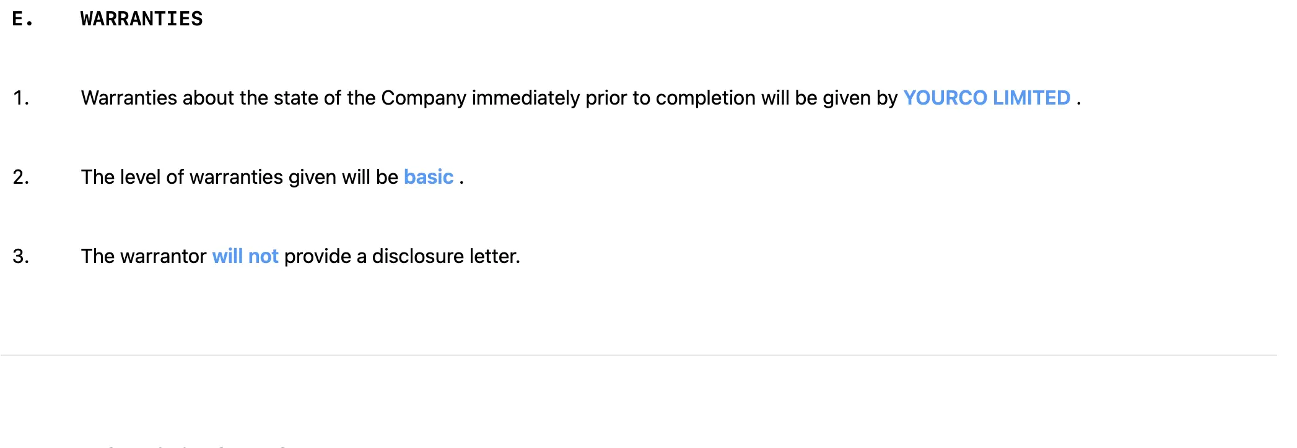The width and height of the screenshot is (1297, 448).
Task: Click 'The level of warranties' phrase
Action: 182,177
